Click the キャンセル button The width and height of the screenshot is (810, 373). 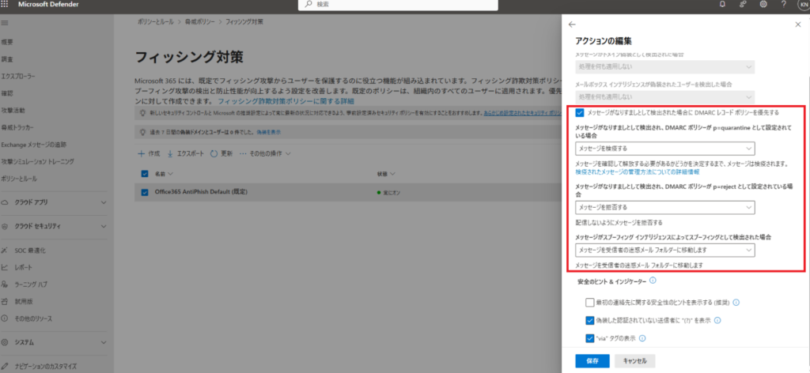(635, 360)
